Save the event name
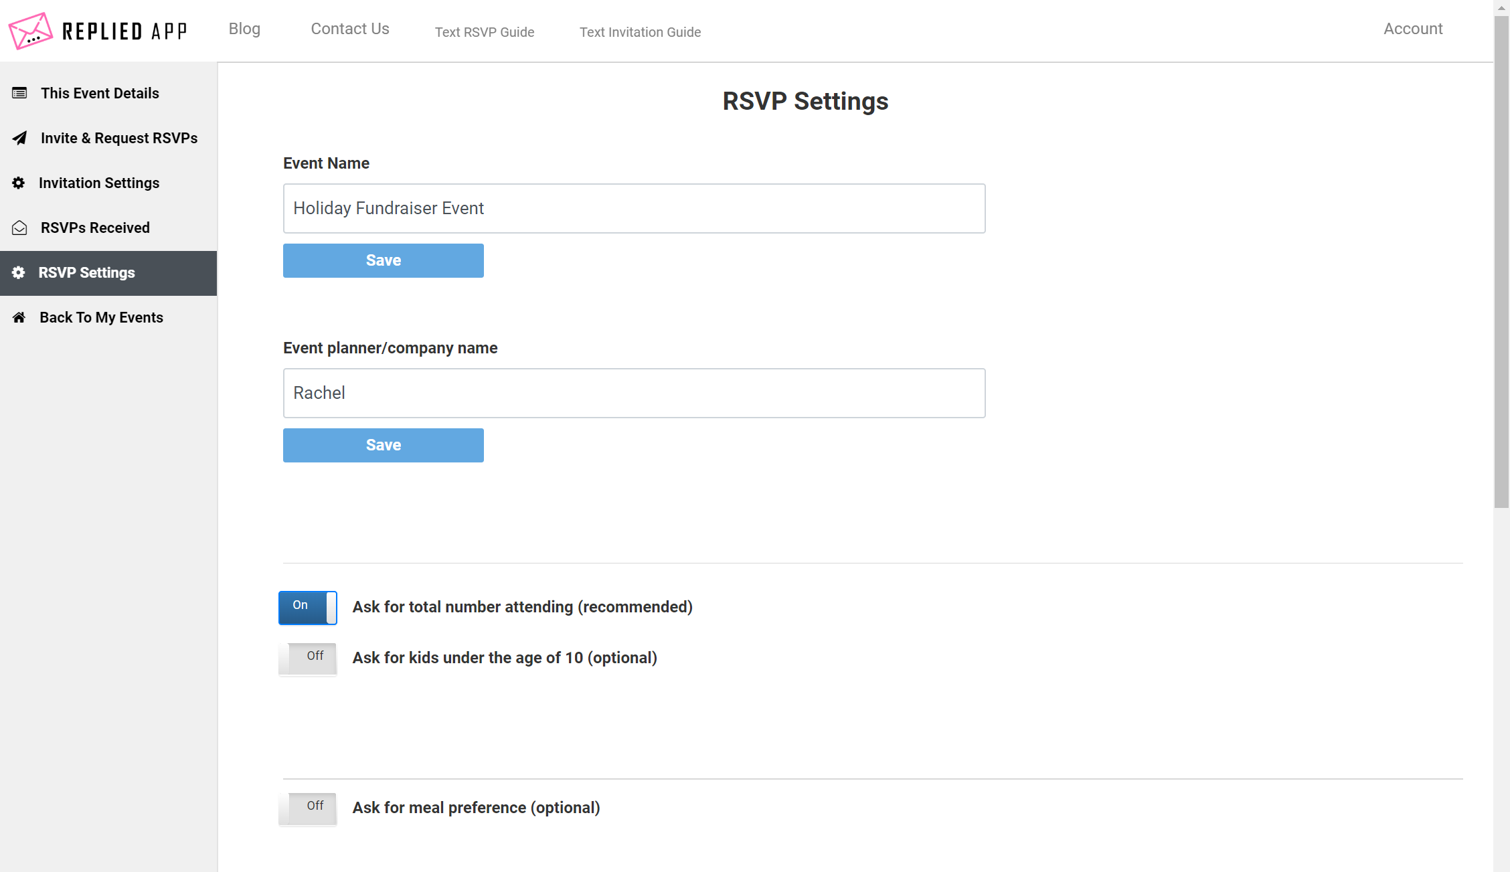The image size is (1510, 872). click(x=383, y=260)
